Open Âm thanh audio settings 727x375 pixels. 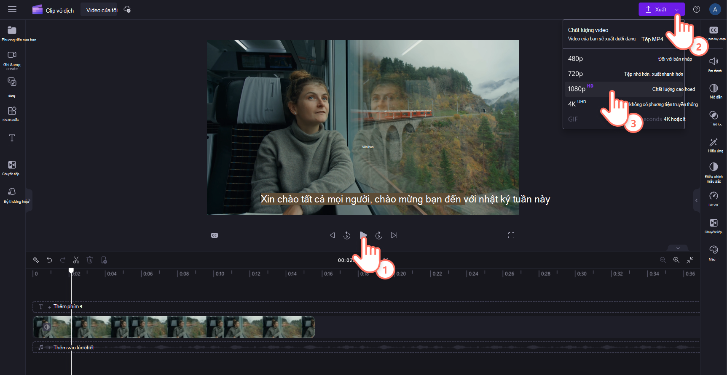714,64
